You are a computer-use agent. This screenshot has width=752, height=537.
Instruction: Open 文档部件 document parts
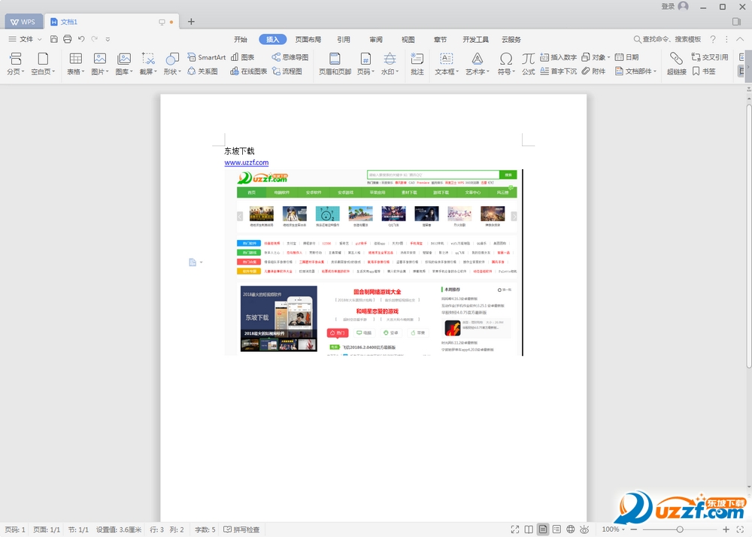pyautogui.click(x=635, y=71)
